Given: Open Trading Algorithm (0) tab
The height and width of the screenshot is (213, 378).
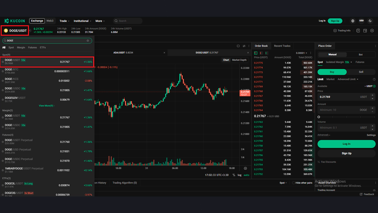Looking at the screenshot, I should click(x=125, y=183).
